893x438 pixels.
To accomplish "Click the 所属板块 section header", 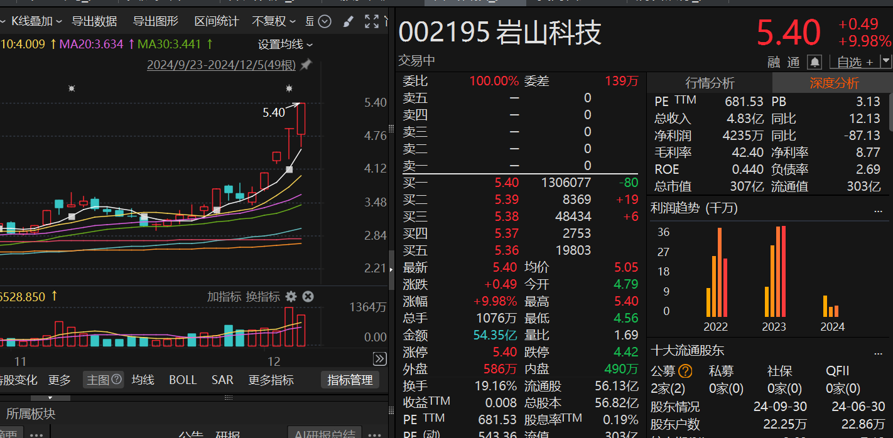I will (31, 414).
